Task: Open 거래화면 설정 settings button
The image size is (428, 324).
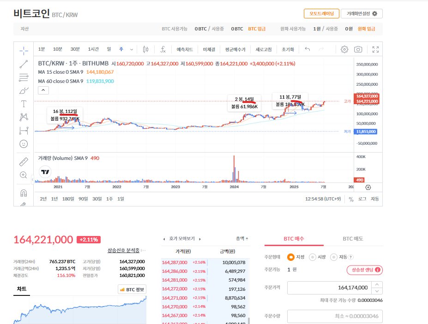Action: (362, 14)
